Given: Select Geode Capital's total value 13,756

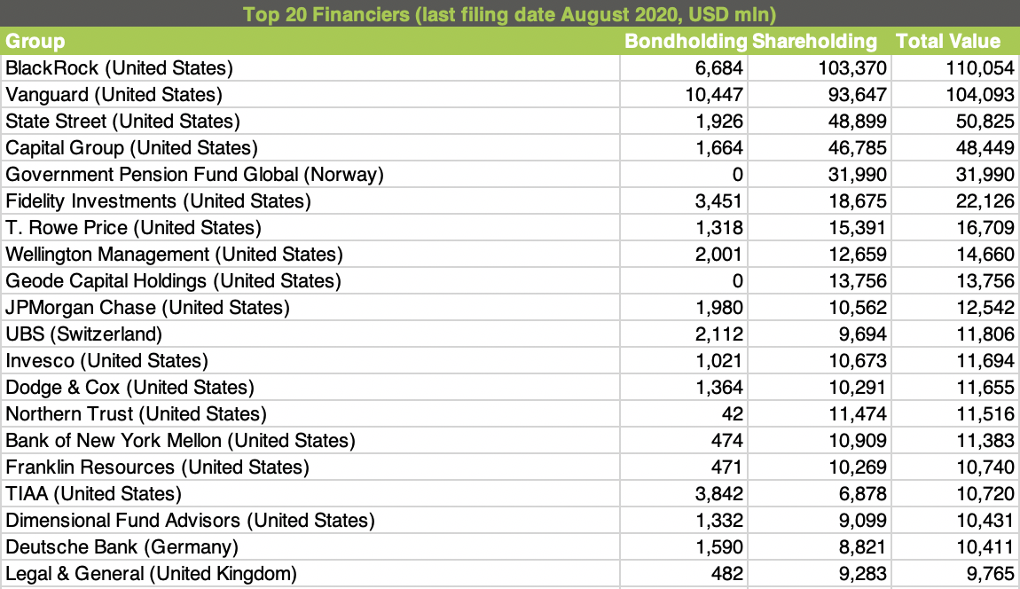Looking at the screenshot, I should [x=955, y=281].
